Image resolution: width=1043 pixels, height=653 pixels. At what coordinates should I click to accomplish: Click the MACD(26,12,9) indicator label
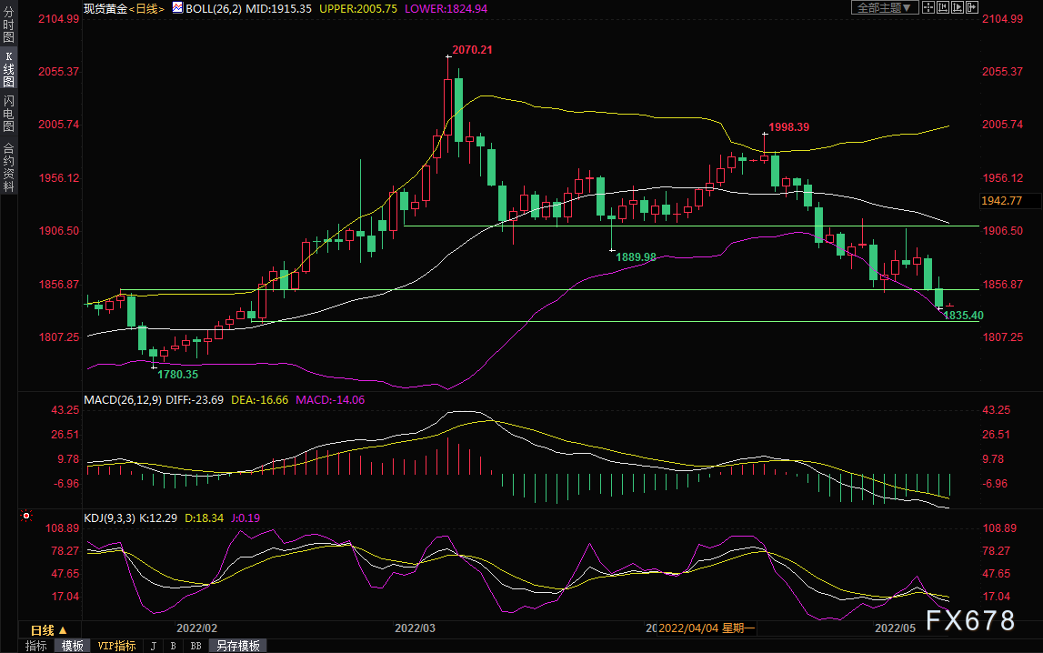tap(123, 399)
